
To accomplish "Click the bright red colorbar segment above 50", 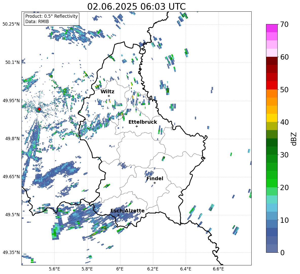I will [x=272, y=85].
